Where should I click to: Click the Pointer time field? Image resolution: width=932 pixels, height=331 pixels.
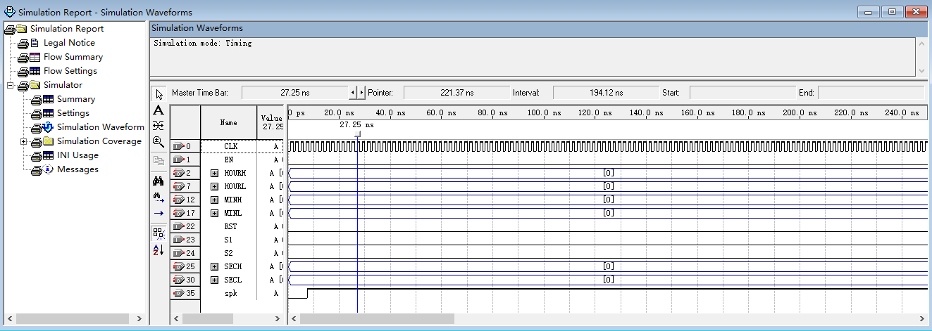457,92
